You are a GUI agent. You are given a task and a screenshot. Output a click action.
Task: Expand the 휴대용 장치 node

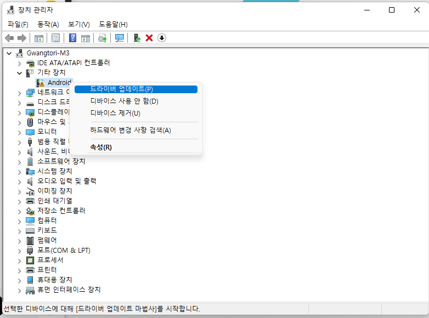(19, 280)
